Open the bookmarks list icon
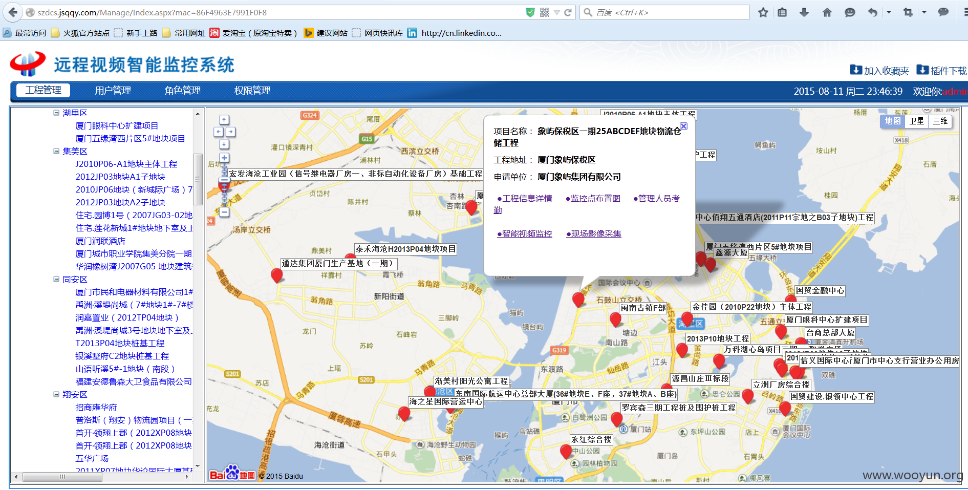Viewport: 968px width, 490px height. tap(782, 12)
